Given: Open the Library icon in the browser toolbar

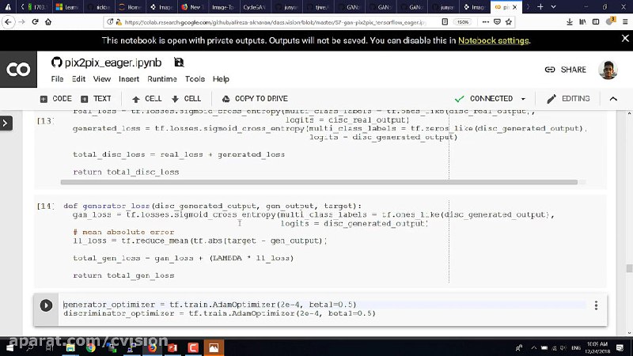Looking at the screenshot, I should [582, 22].
